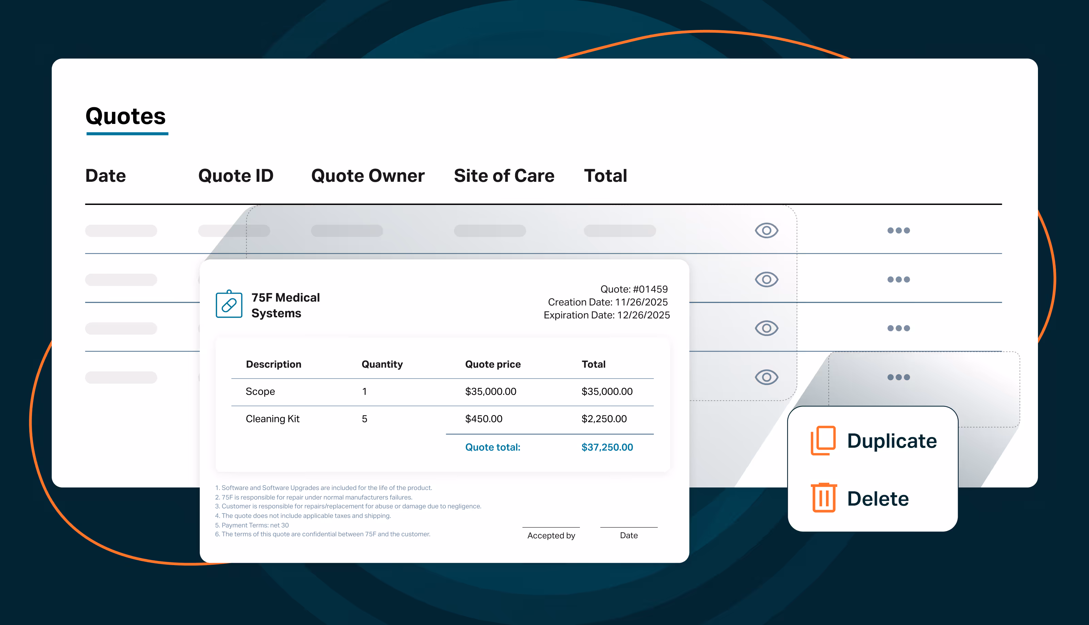Click the eye icon in first quote row

click(766, 230)
